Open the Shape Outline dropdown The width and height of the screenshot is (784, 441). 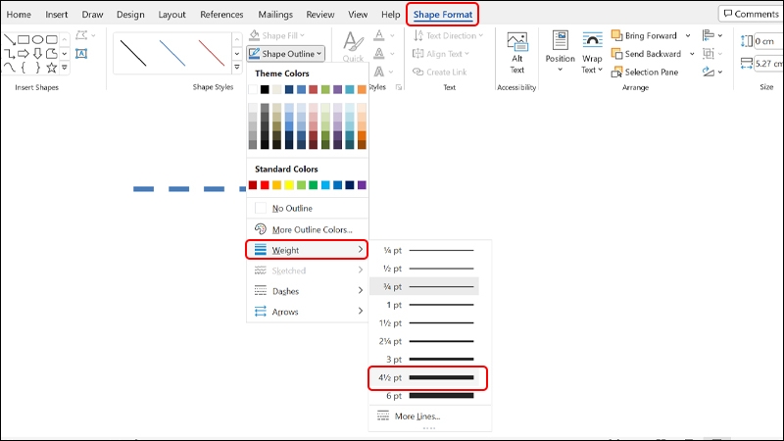pyautogui.click(x=285, y=54)
